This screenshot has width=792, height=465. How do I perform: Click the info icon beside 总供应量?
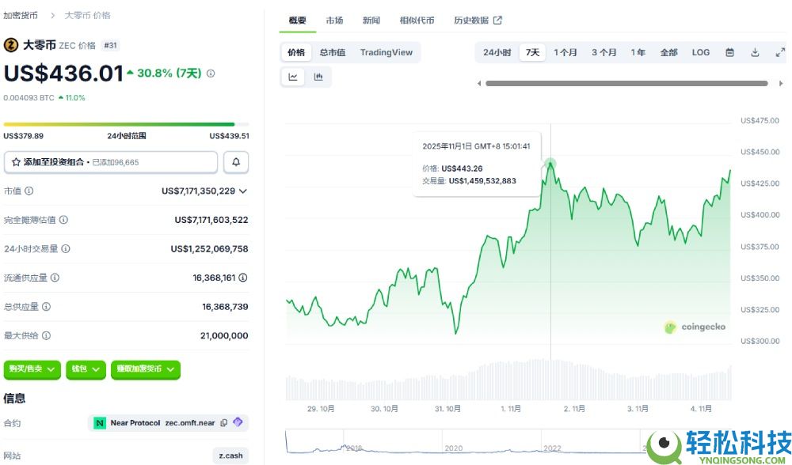pyautogui.click(x=47, y=307)
